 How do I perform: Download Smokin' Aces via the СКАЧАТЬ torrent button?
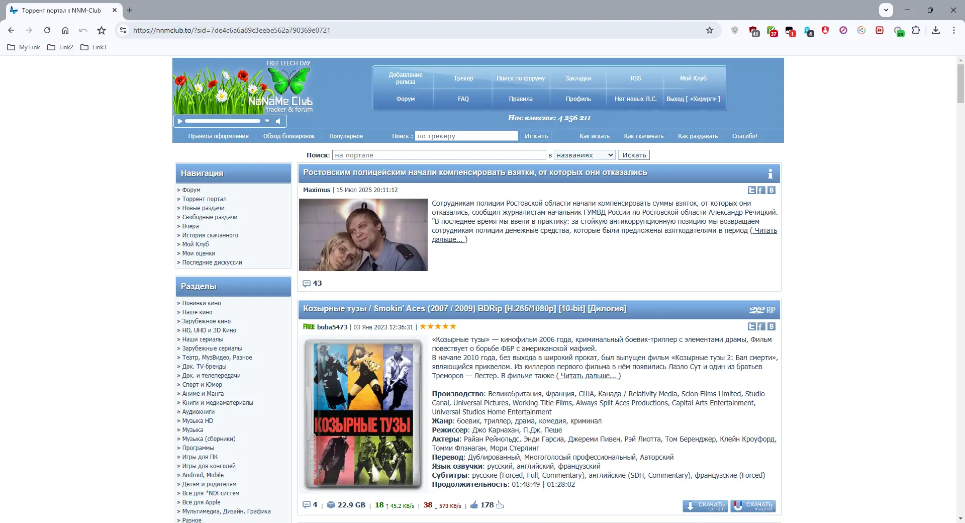pos(704,506)
